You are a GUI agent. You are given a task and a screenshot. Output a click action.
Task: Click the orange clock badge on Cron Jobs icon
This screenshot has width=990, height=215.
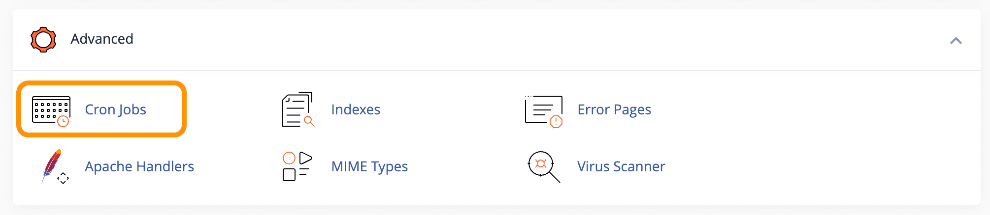tap(63, 121)
